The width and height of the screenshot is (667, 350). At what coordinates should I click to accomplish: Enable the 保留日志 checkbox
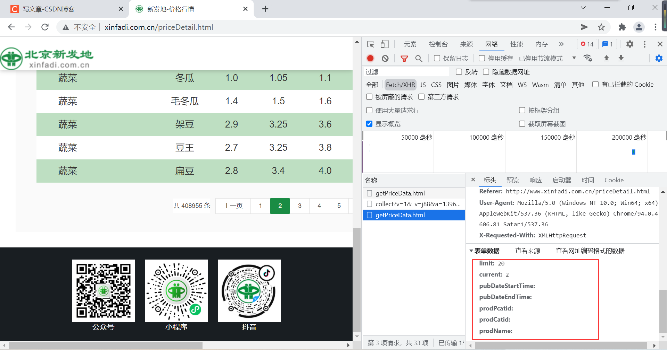(437, 58)
